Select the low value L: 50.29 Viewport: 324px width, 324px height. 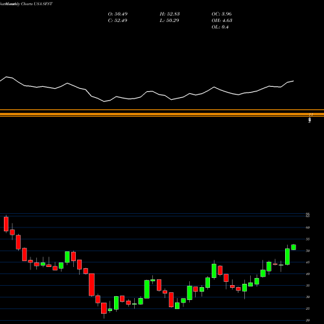(x=169, y=21)
